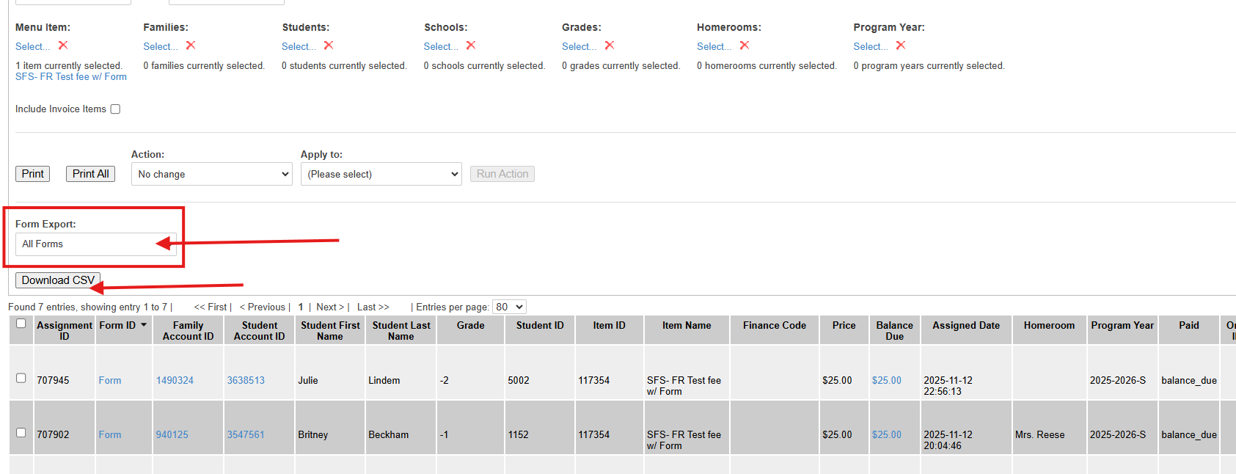Reset Program Year filter with red X
1236x474 pixels.
901,45
